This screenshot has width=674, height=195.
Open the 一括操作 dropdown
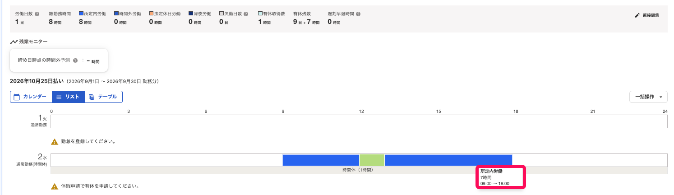(649, 97)
